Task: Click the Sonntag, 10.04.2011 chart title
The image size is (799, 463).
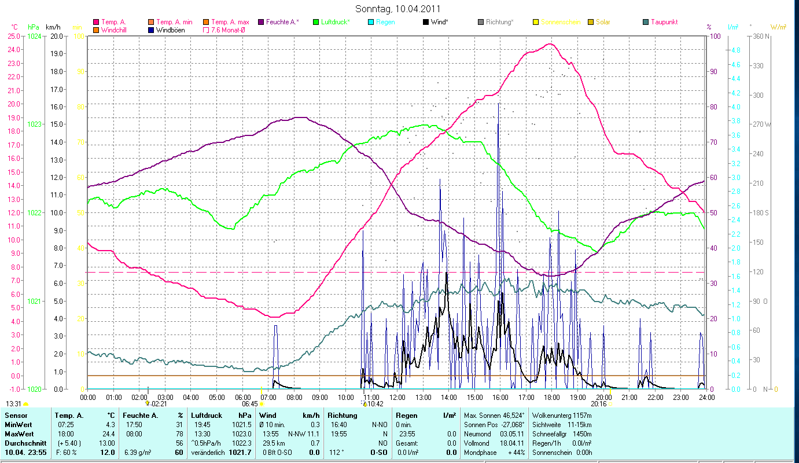Action: [x=399, y=9]
